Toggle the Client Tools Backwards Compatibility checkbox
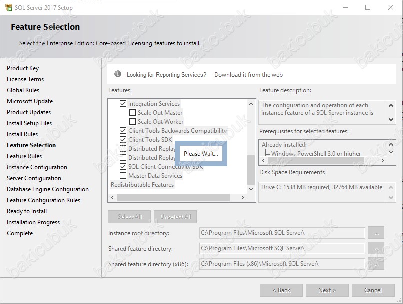The width and height of the screenshot is (403, 304). click(x=123, y=131)
